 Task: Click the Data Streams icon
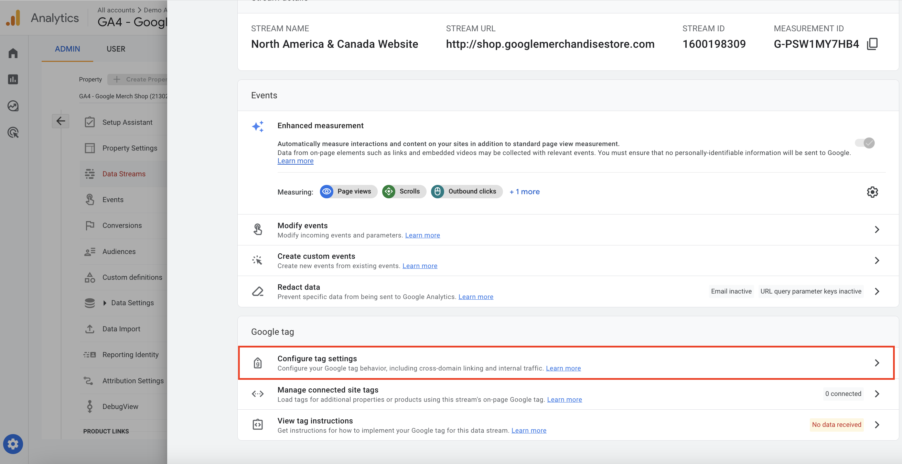pos(90,174)
